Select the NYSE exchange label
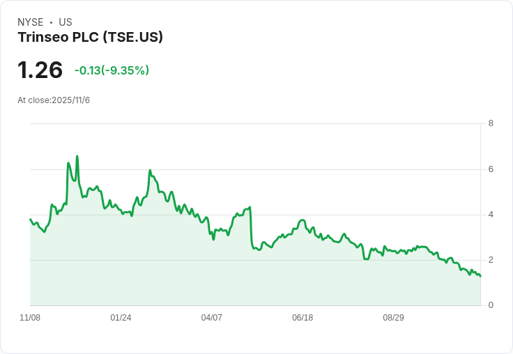 pyautogui.click(x=31, y=22)
